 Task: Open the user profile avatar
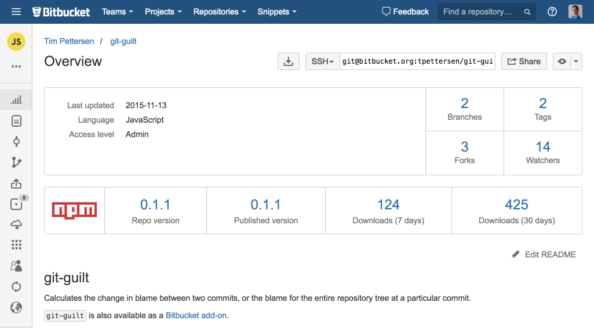pyautogui.click(x=575, y=12)
